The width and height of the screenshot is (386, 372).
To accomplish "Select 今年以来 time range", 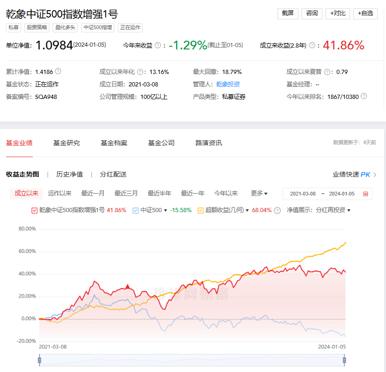I will (x=226, y=193).
